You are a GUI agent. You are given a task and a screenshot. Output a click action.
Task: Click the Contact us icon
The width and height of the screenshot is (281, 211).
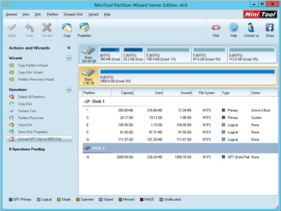click(x=251, y=28)
